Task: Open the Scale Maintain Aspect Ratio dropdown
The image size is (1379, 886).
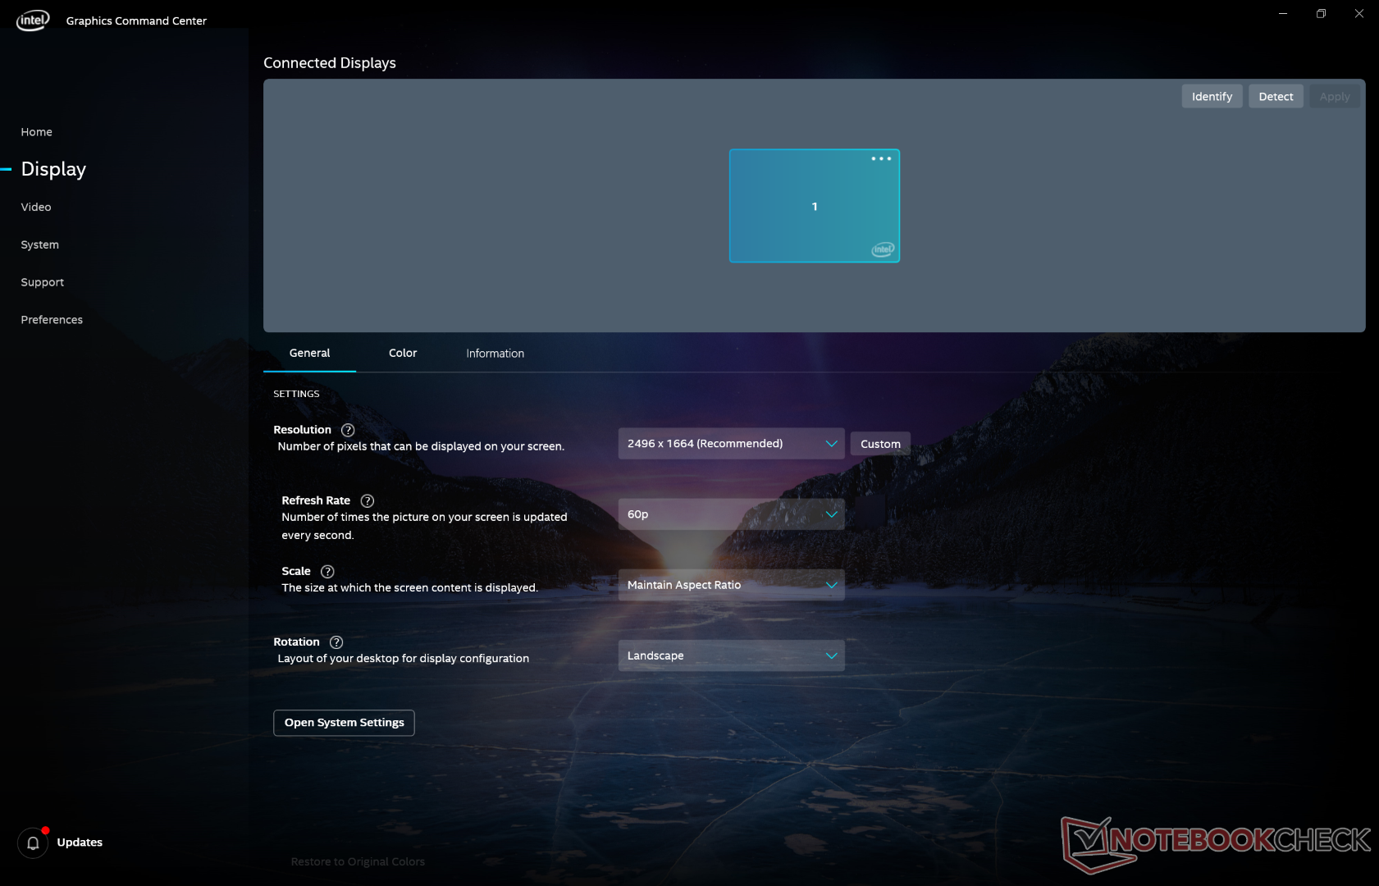Action: pyautogui.click(x=731, y=585)
